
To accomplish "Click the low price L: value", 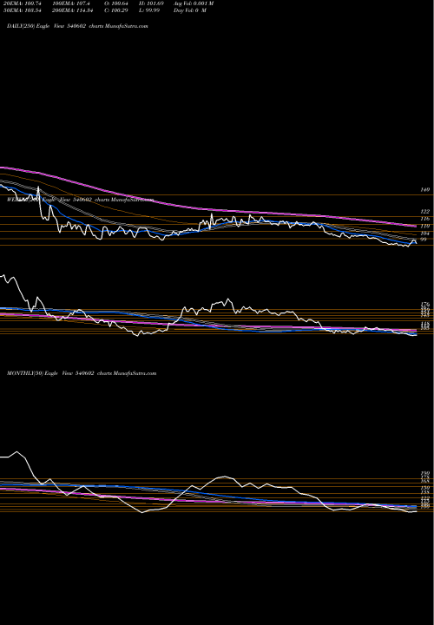I will pyautogui.click(x=149, y=10).
